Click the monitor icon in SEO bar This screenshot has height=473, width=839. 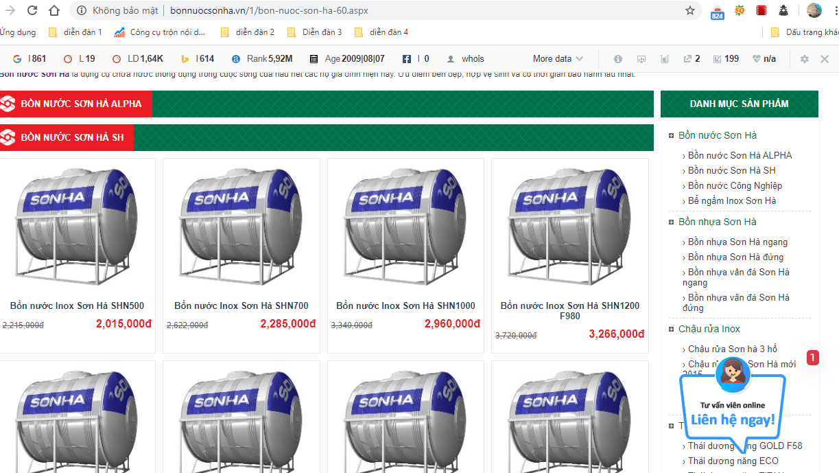coord(641,59)
